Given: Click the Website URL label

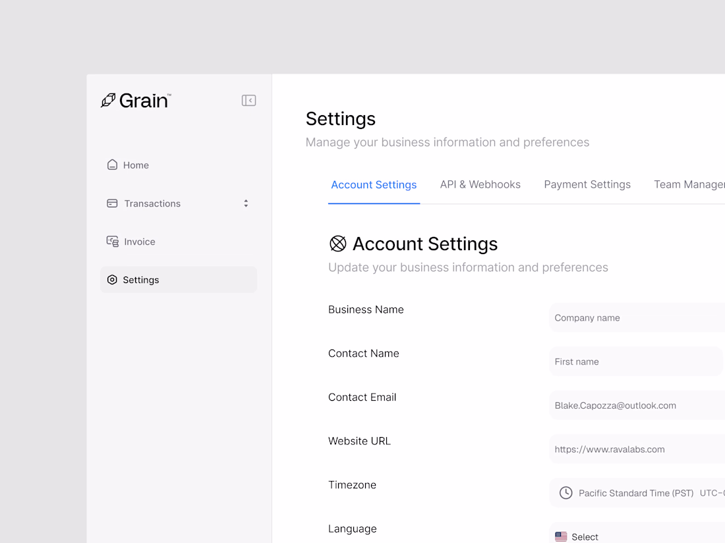Looking at the screenshot, I should (359, 441).
